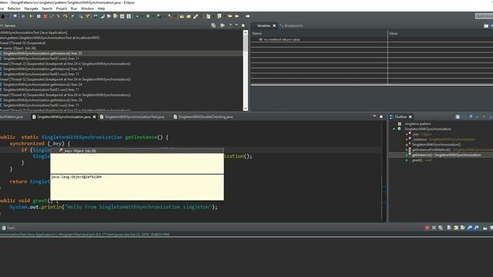Screen dimensions: 493x277
Task: Click Run External Tools icon with red toolbox
Action: click(169, 16)
